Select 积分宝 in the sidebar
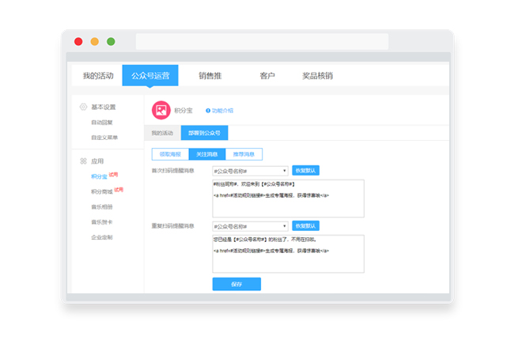522x340 pixels. click(99, 176)
